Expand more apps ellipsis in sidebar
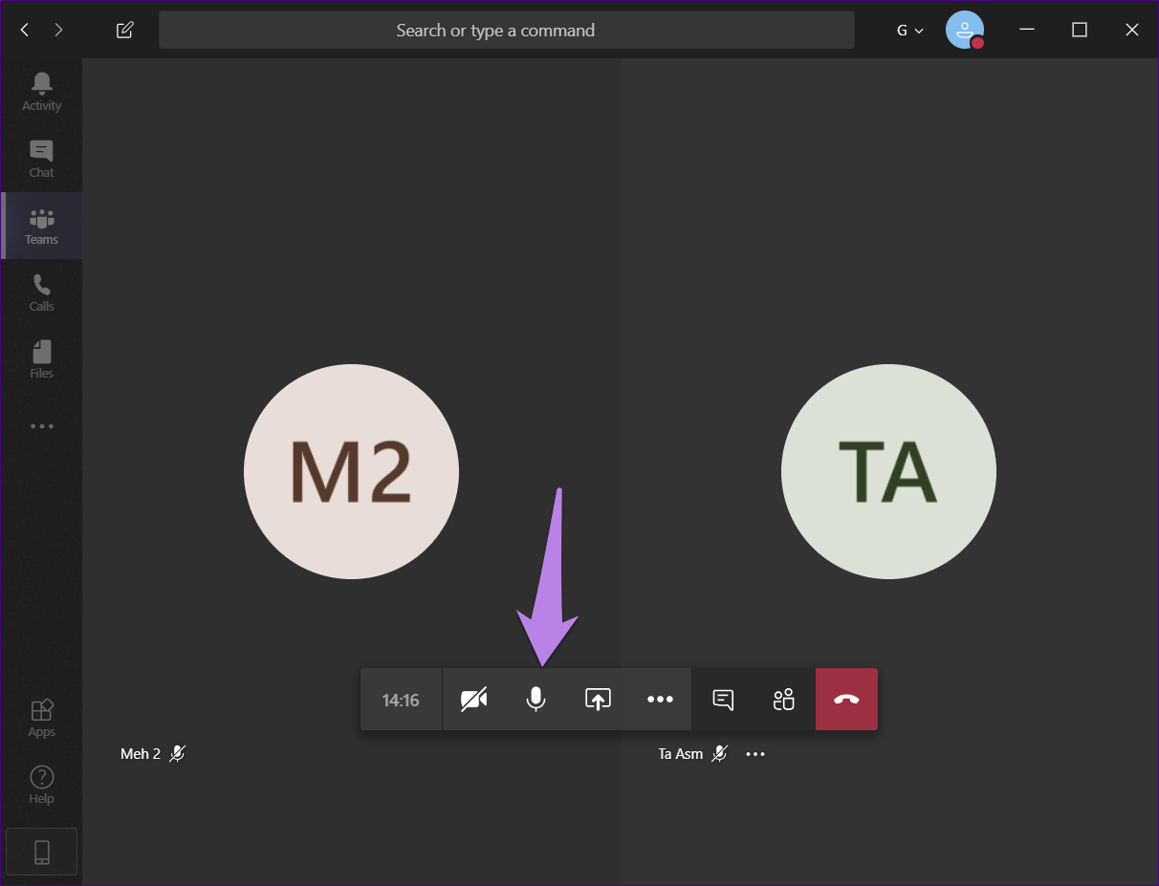The width and height of the screenshot is (1159, 886). point(41,426)
